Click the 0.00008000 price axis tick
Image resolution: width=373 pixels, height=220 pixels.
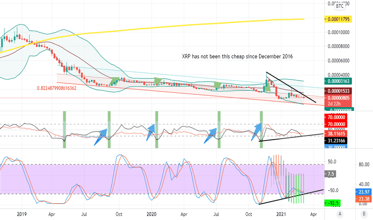[339, 46]
